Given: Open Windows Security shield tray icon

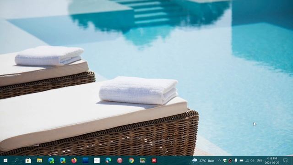Looking at the screenshot, I should 225,161.
